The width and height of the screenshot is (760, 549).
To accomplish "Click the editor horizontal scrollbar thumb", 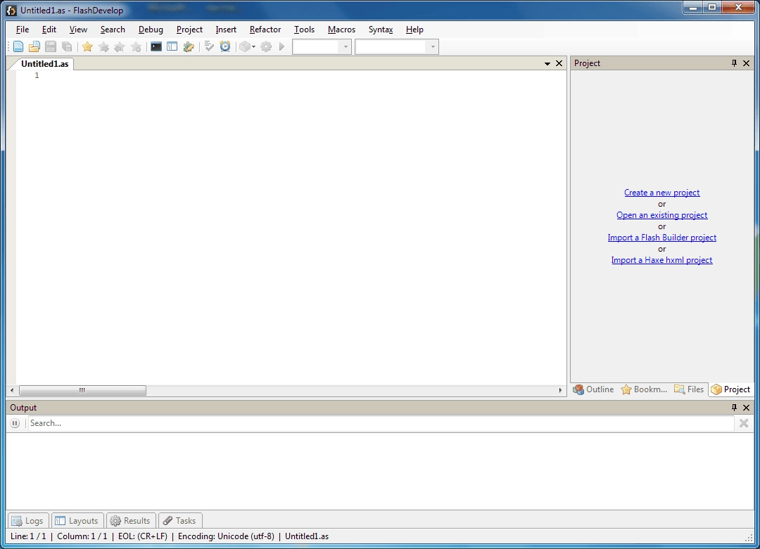I will (x=82, y=390).
